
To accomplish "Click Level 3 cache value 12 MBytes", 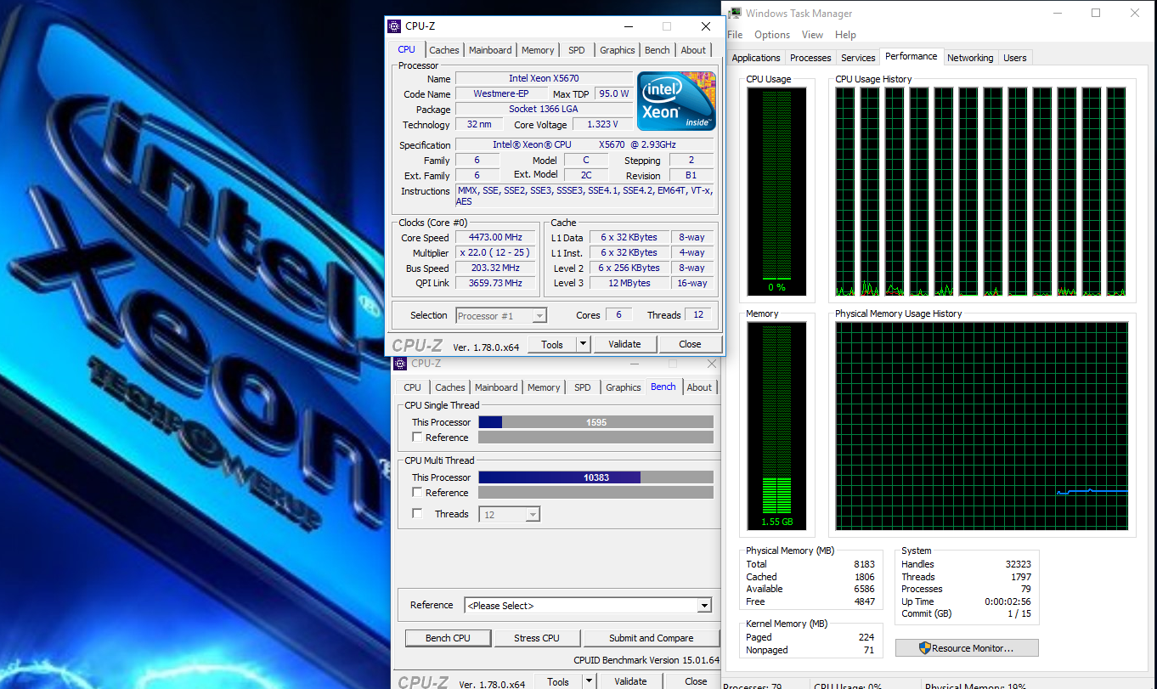I will pos(629,283).
